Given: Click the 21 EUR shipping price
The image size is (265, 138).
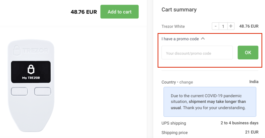Looking at the screenshot, I should [252, 132].
